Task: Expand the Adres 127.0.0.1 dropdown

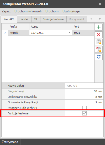Action: 70,33
